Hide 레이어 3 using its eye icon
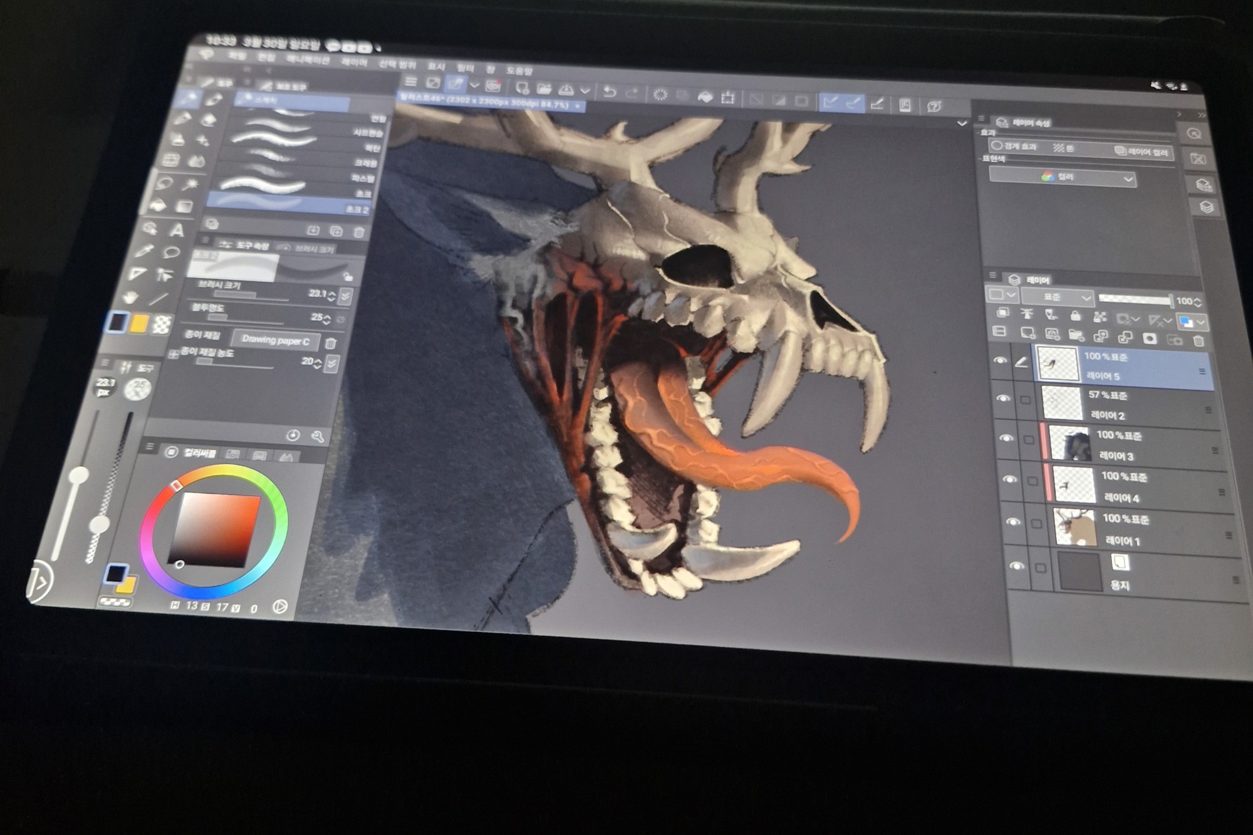This screenshot has width=1253, height=835. pyautogui.click(x=1006, y=438)
